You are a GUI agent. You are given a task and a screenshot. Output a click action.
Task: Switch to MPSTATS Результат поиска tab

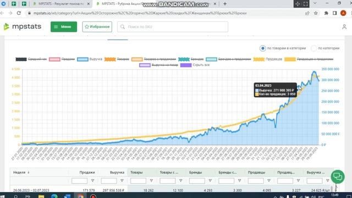pos(61,4)
